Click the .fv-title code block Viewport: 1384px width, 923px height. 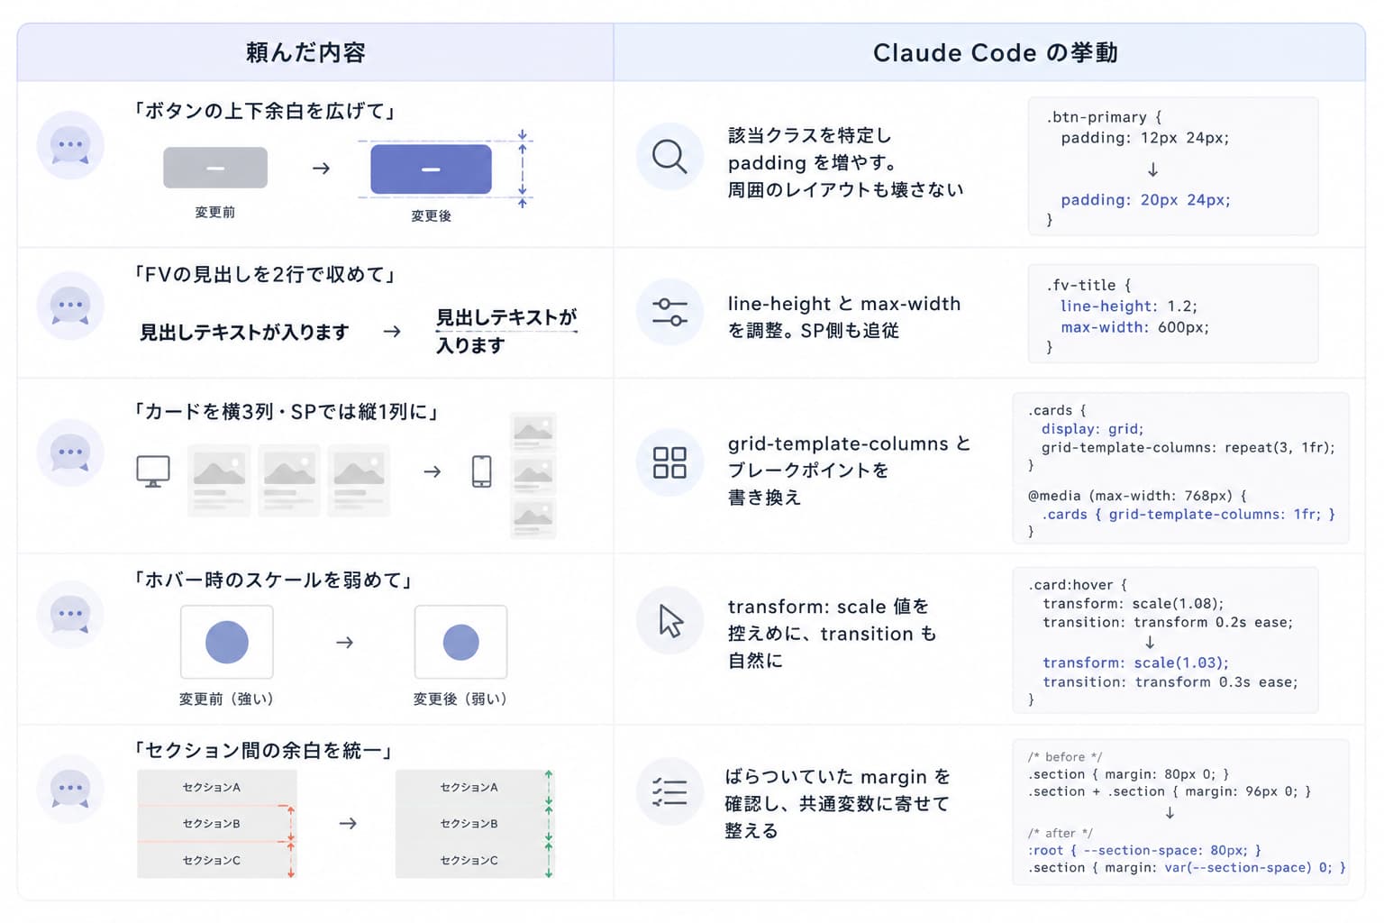1173,314
